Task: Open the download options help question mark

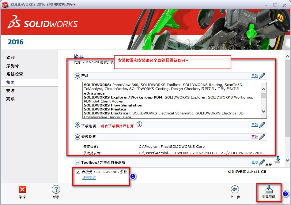Action: tap(139, 124)
